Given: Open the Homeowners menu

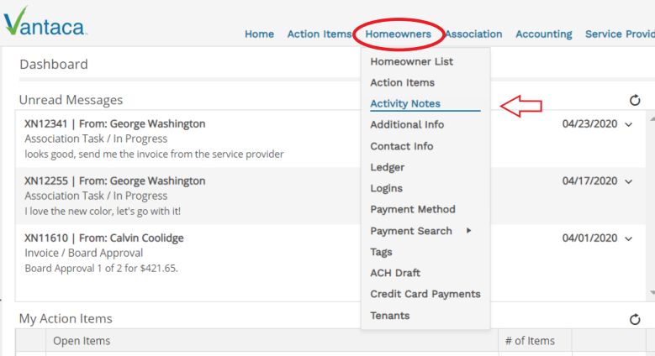Looking at the screenshot, I should click(x=398, y=34).
